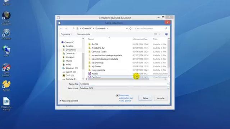This screenshot has height=129, width=230.
Task: Sort by the Nome column header
Action: coord(91,39)
